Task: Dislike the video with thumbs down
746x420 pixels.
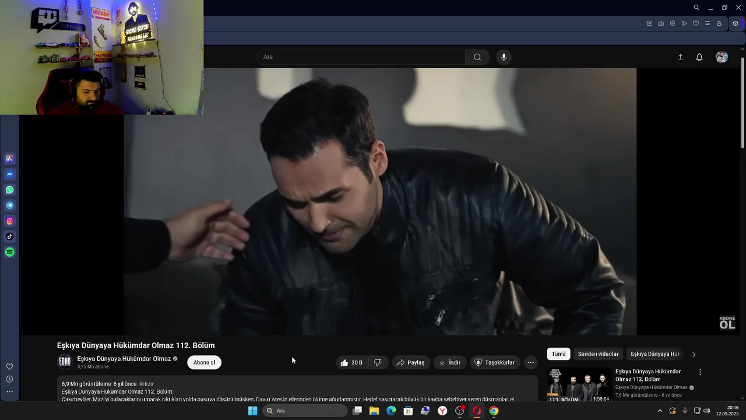Action: click(378, 362)
